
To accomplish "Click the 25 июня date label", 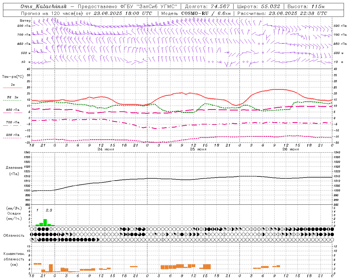I will click(198, 149).
